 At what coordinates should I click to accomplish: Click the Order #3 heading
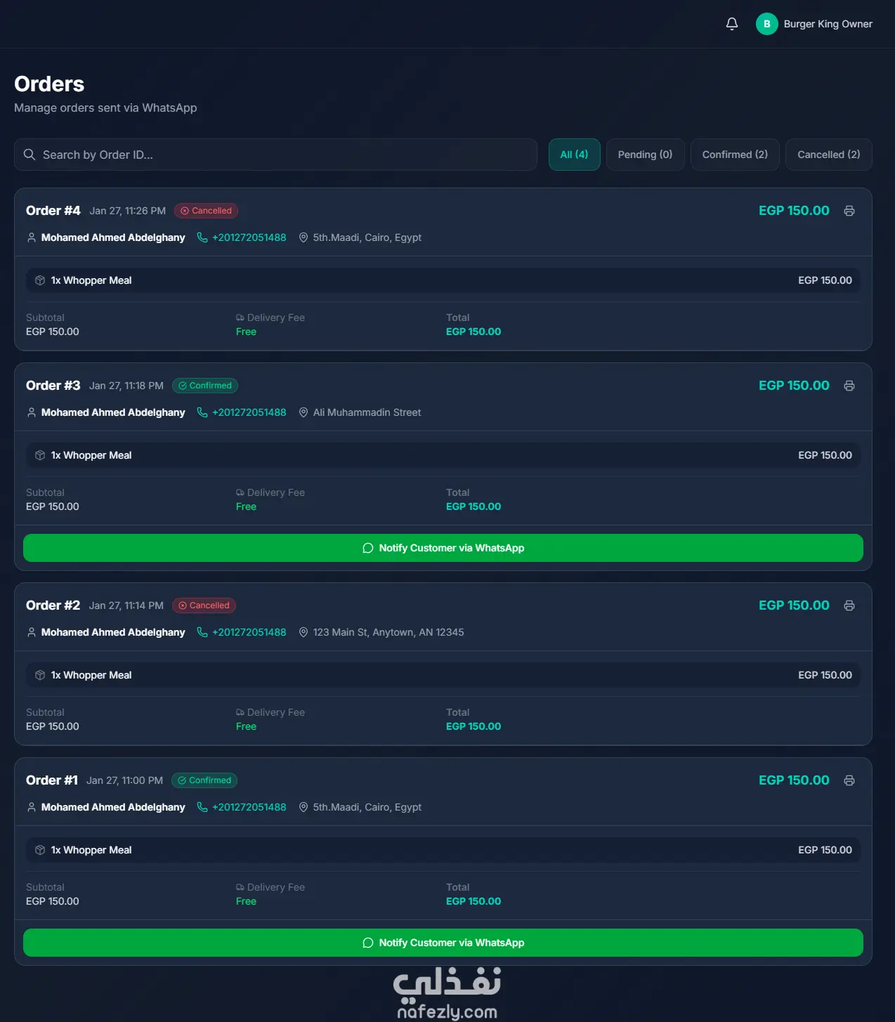click(53, 386)
